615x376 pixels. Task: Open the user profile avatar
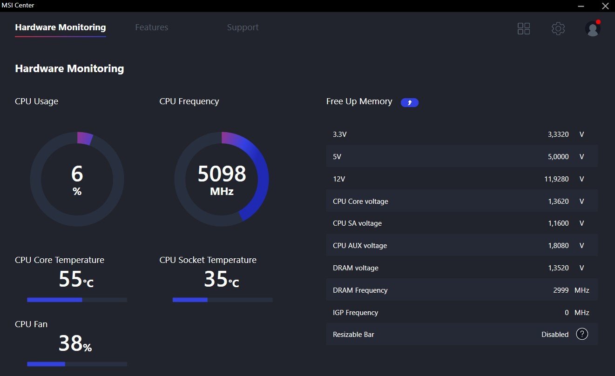(593, 28)
